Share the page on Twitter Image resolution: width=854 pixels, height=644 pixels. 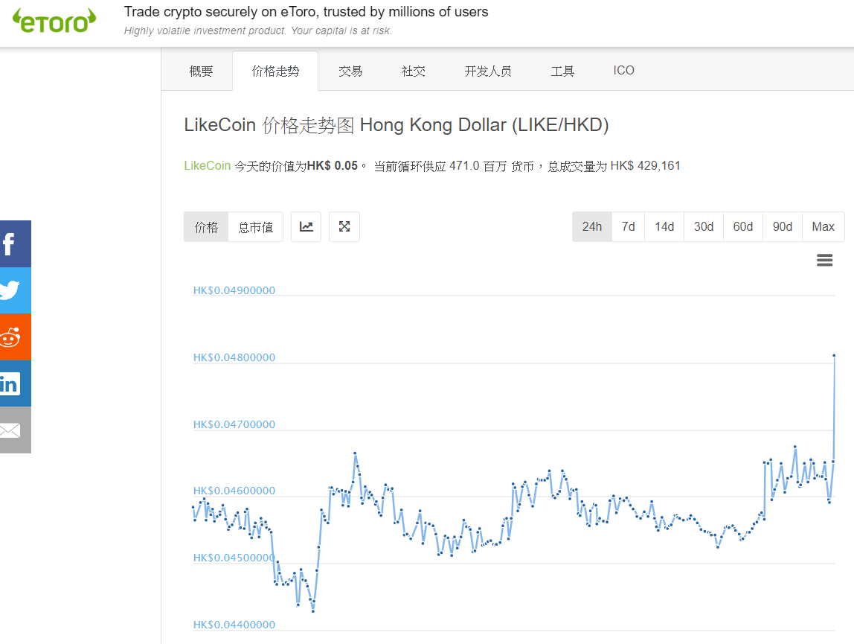15,290
